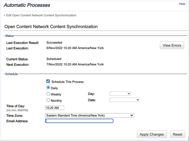Viewport: 189px width, 141px height.
Task: Click the Succeeded execution result text
Action: point(54,43)
